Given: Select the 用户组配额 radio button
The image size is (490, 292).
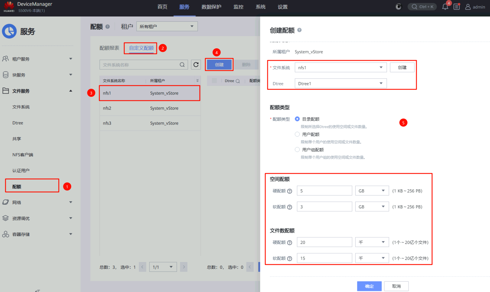Looking at the screenshot, I should 297,149.
